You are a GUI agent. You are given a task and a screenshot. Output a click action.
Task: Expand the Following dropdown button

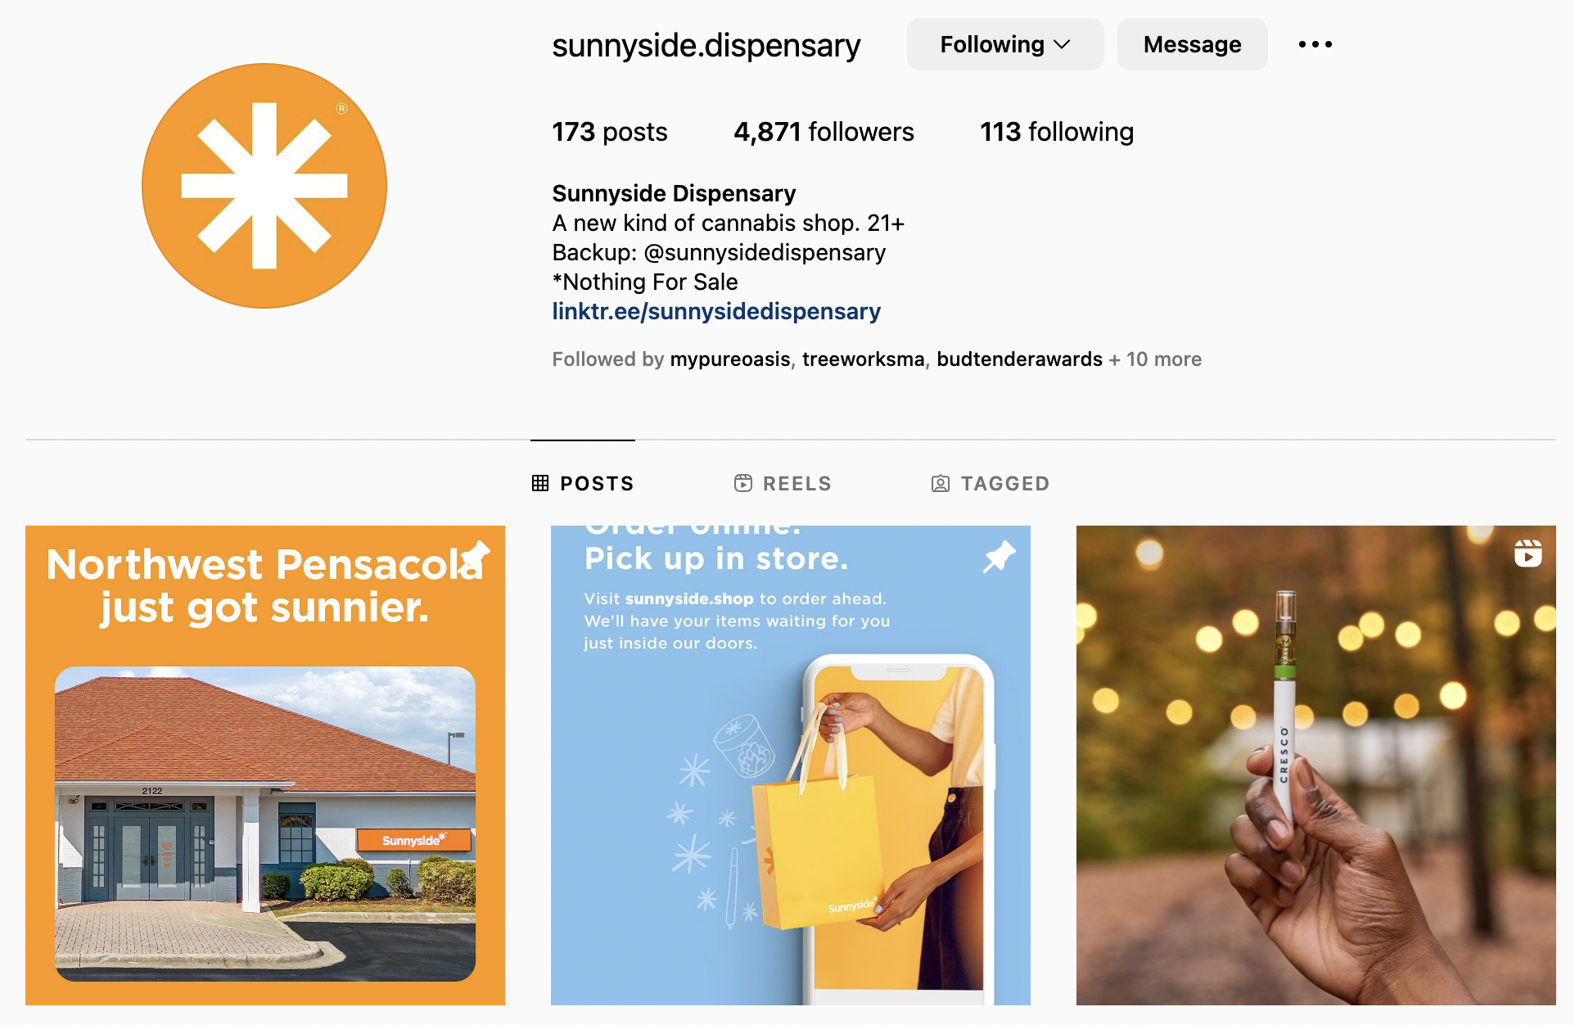pos(1005,44)
